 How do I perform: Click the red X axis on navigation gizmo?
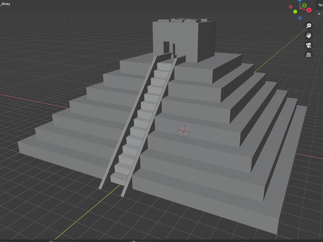click(x=309, y=10)
